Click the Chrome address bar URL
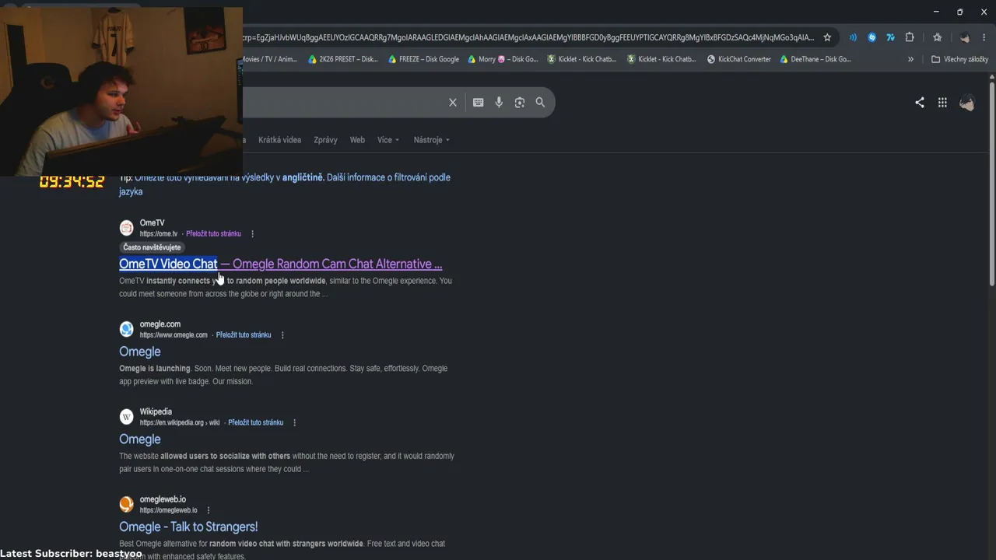Image resolution: width=996 pixels, height=560 pixels. [529, 37]
